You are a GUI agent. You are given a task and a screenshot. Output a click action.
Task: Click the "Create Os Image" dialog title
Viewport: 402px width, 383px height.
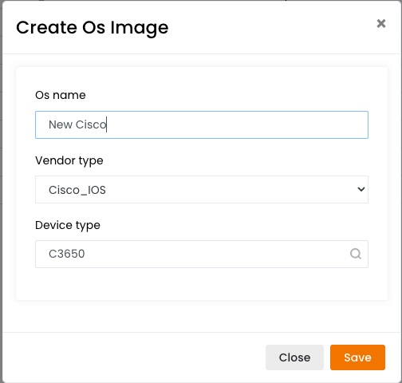(x=92, y=28)
